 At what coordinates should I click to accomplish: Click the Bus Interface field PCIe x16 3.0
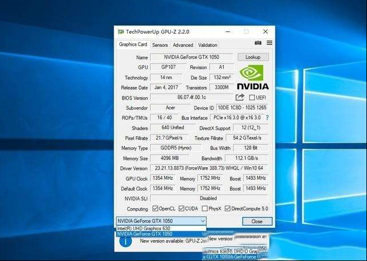pos(237,117)
